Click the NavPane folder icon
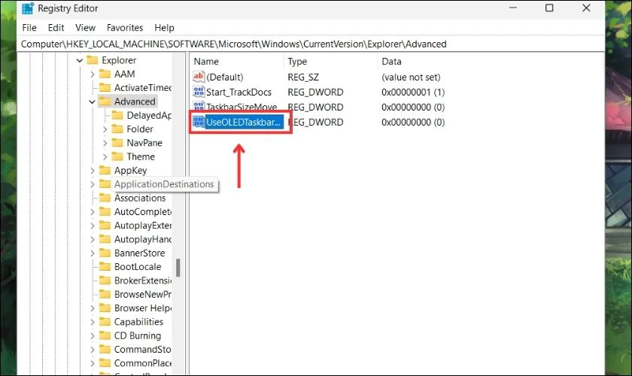 pos(117,143)
